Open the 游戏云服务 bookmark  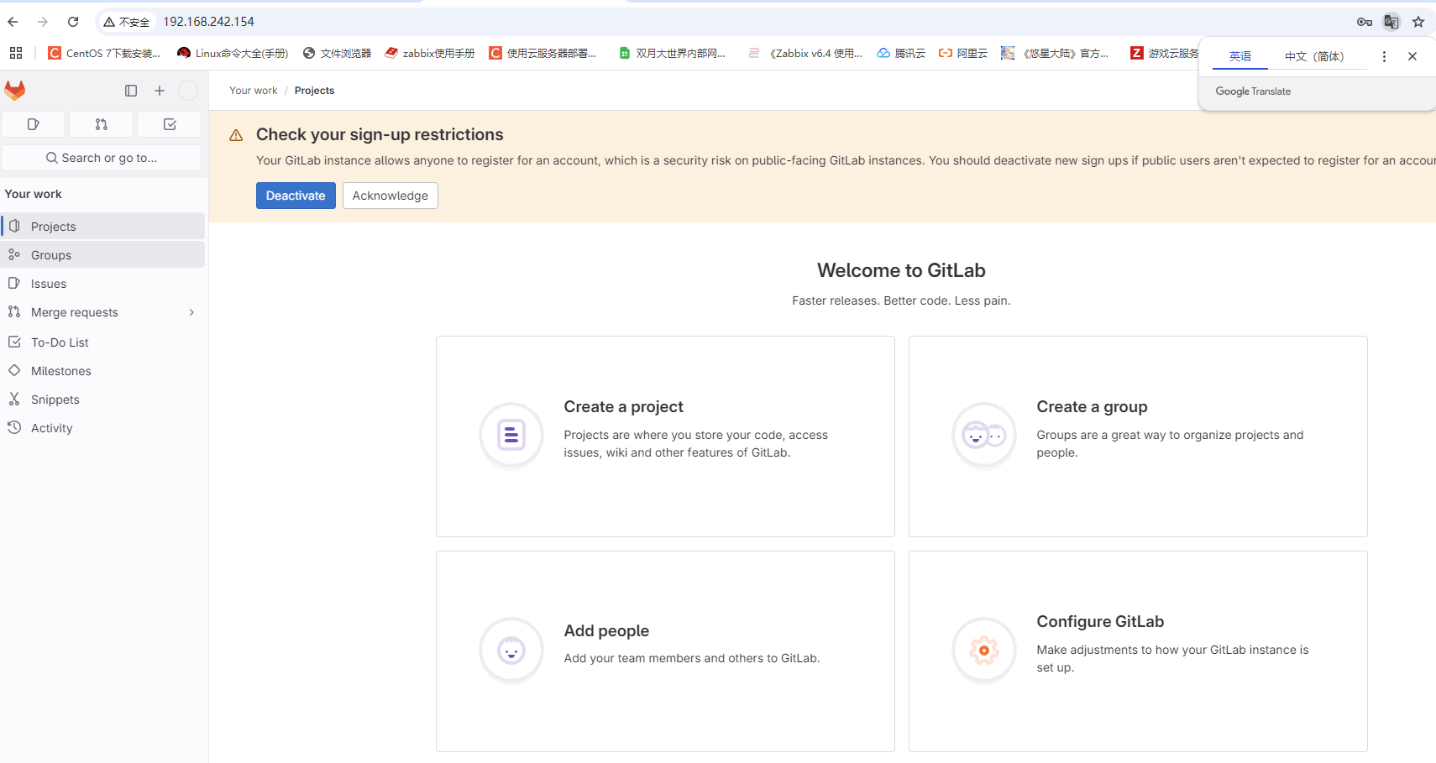(x=1164, y=53)
